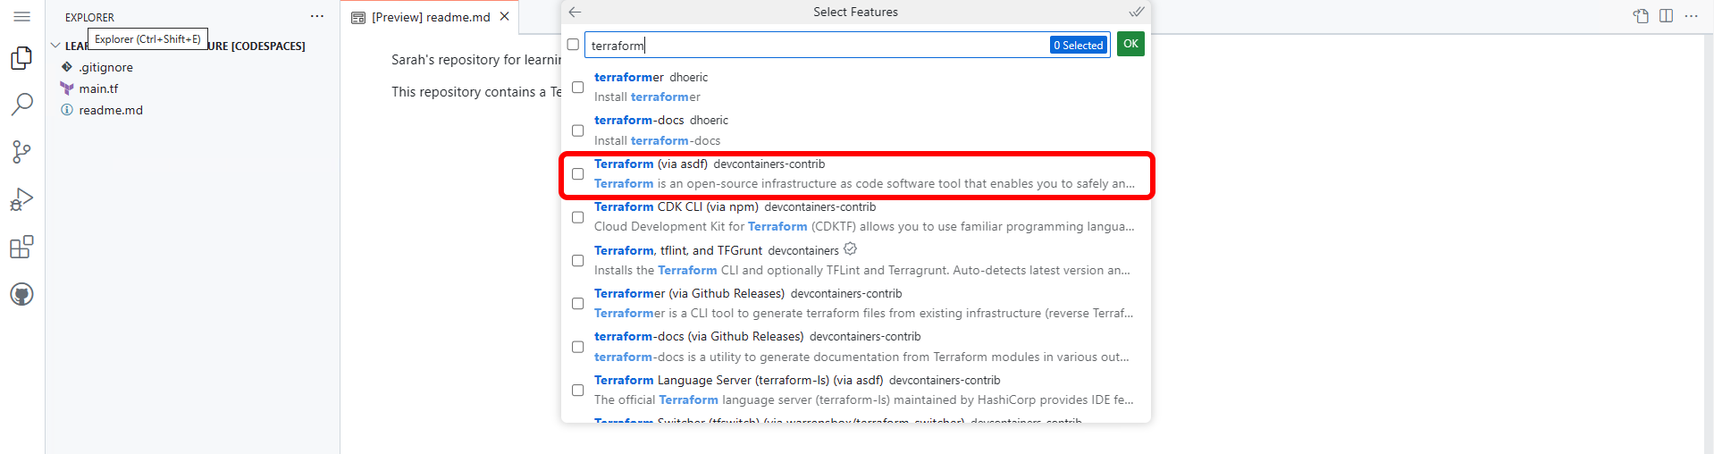Click the 0 Selected badge
Viewport: 1714px width, 454px height.
point(1078,45)
